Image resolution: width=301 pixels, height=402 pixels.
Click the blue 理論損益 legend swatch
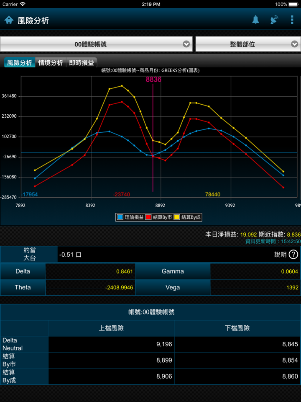click(120, 217)
